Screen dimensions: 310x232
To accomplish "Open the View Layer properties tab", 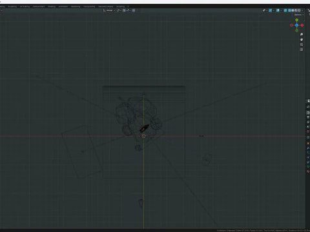I will tap(308, 122).
